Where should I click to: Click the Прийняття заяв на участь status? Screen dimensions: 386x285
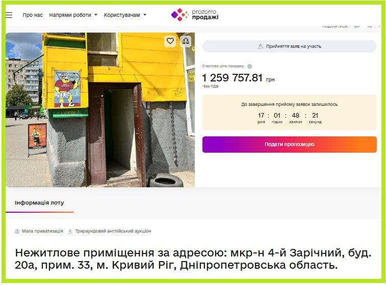click(x=290, y=46)
